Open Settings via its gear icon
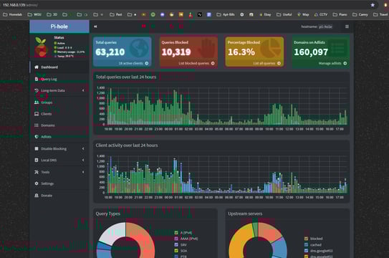 (x=37, y=183)
